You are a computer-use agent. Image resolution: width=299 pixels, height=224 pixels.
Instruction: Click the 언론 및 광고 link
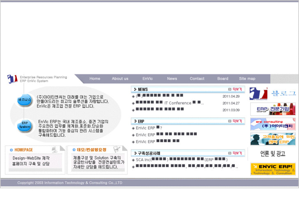(x=273, y=153)
